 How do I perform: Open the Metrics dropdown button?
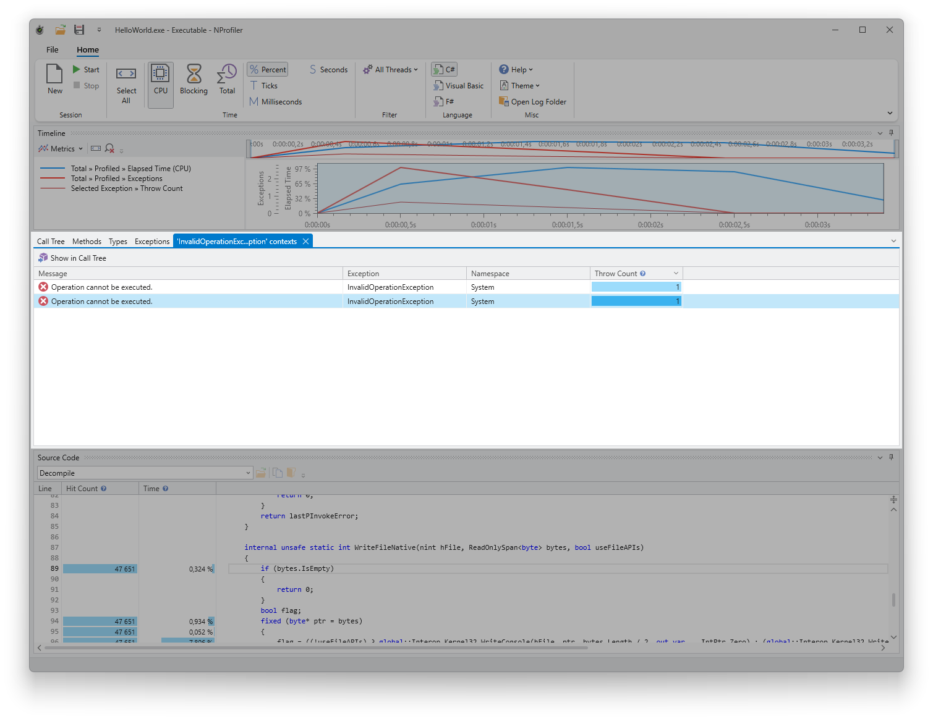tap(61, 149)
